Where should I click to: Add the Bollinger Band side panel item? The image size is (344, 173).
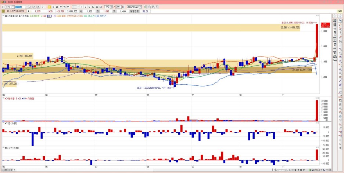click(x=334, y=56)
